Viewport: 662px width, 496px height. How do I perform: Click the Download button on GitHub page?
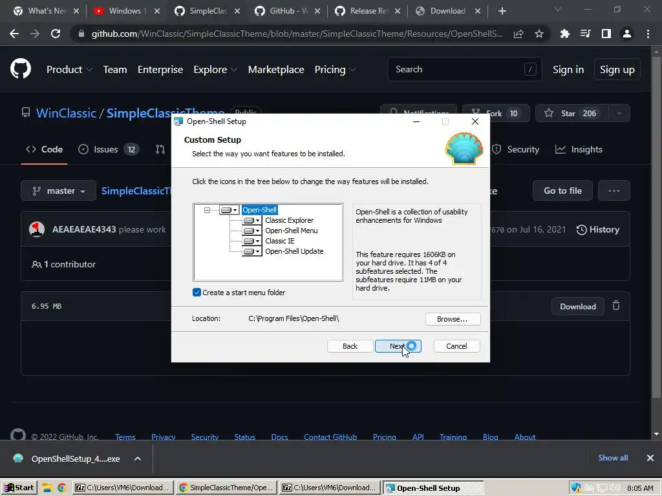(577, 307)
